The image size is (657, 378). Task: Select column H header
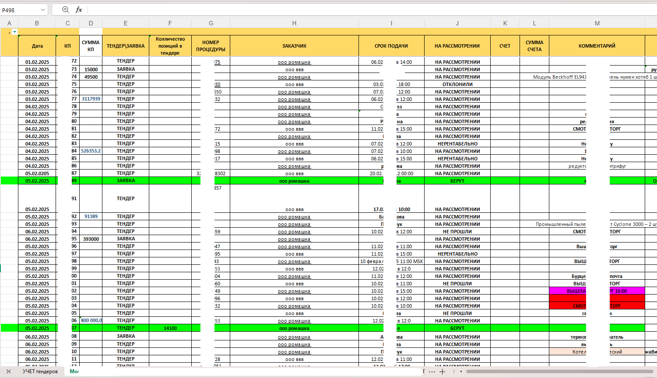294,23
